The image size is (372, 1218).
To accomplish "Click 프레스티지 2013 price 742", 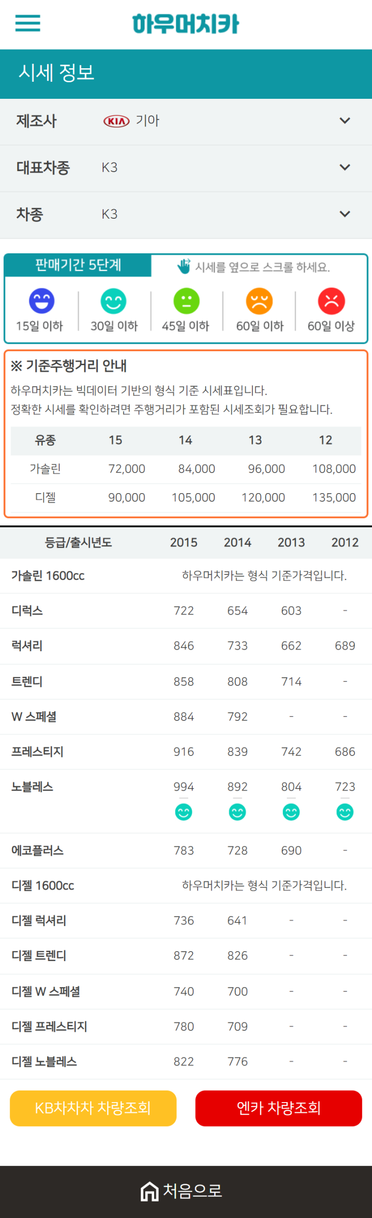I will tap(291, 752).
